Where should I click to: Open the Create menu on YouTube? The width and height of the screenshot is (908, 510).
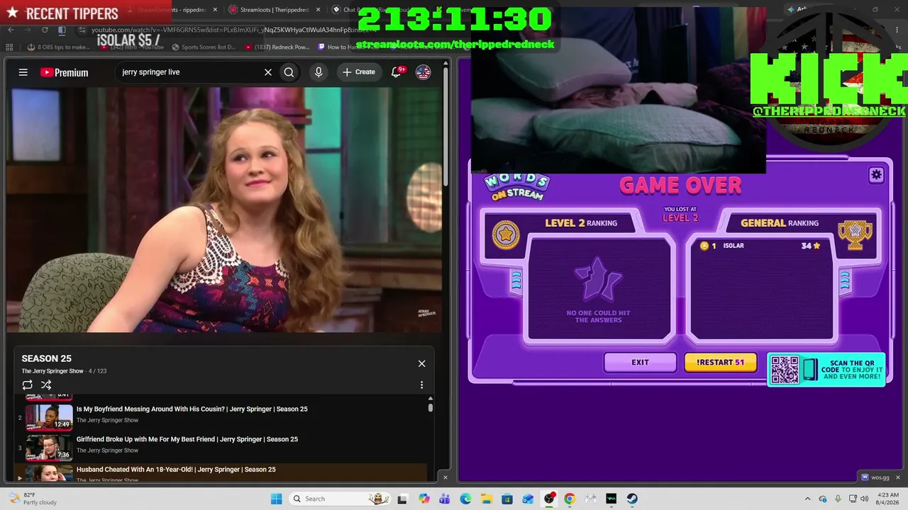pos(359,72)
